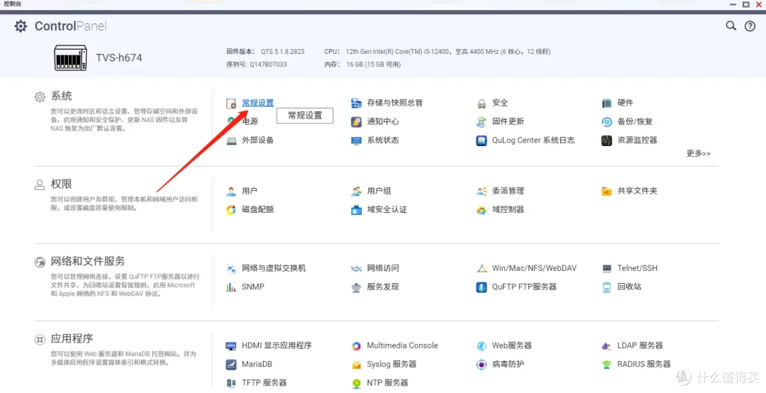Select the Privilege (权限) section heading
The width and height of the screenshot is (766, 393).
click(62, 184)
